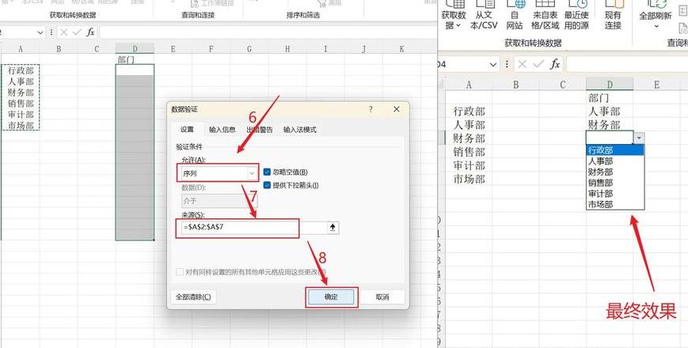Open the name box dropdown in left window
The width and height of the screenshot is (688, 348).
[x=40, y=32]
